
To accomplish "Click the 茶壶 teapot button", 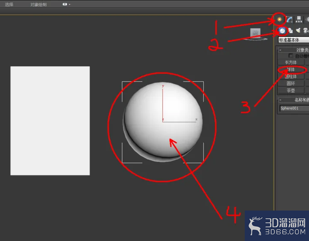I will pos(291,90).
